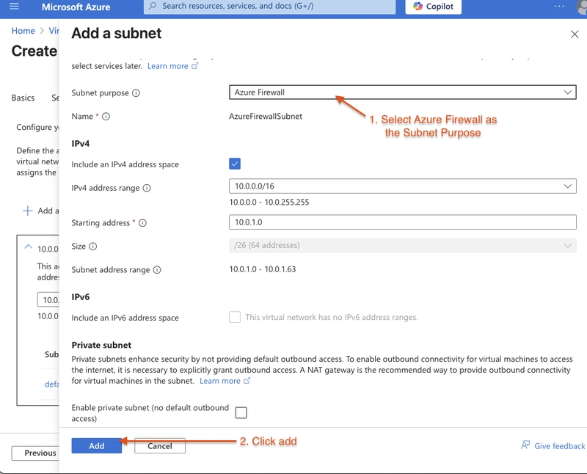Click the plus Add icon in background page
The image size is (587, 474).
(27, 211)
